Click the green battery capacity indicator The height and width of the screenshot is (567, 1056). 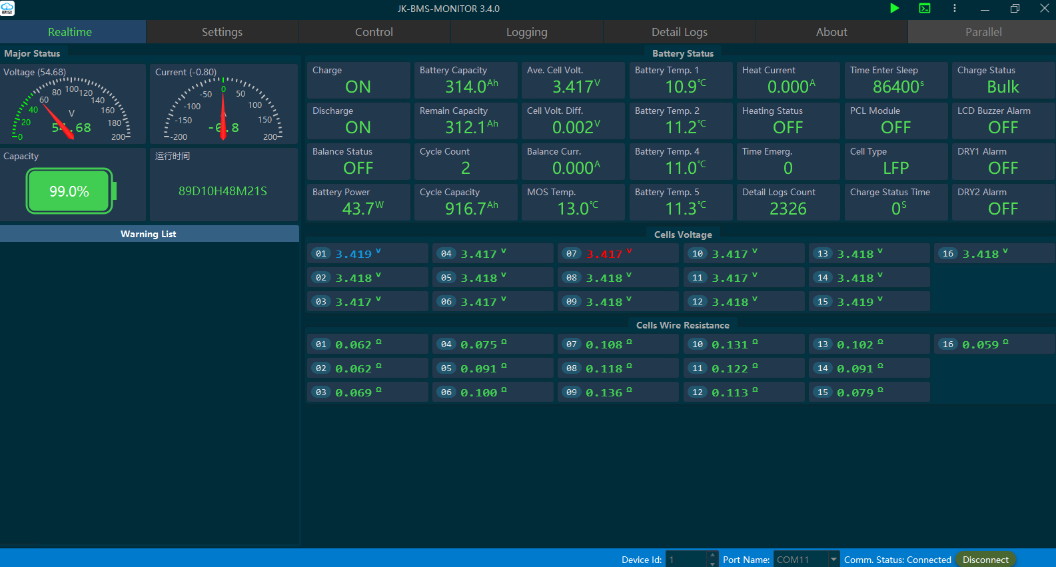coord(69,191)
